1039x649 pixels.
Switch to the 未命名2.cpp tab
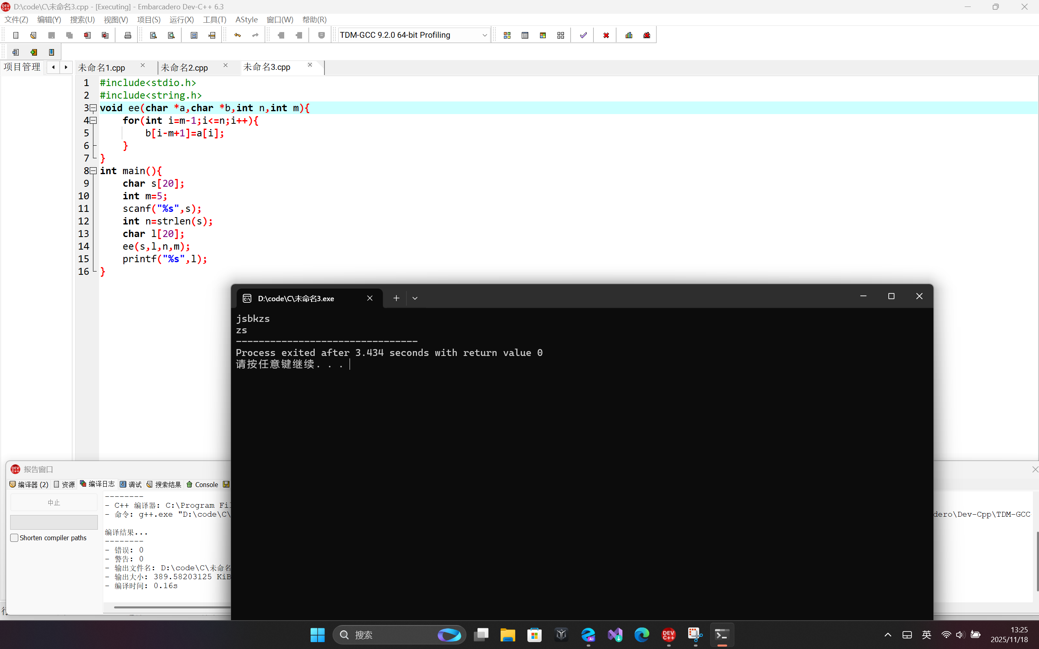(185, 67)
